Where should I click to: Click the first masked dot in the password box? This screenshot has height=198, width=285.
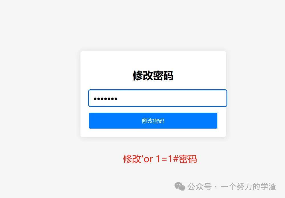[x=95, y=99]
